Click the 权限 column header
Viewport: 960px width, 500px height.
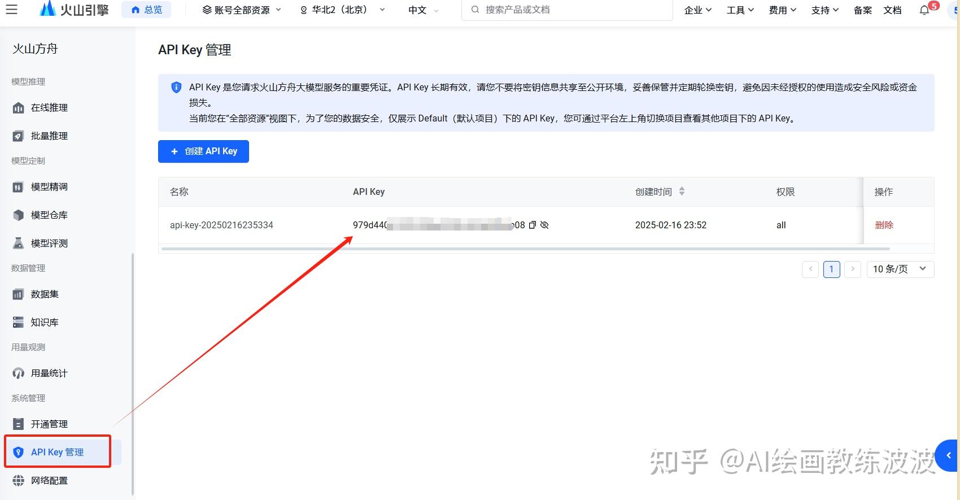coord(785,192)
